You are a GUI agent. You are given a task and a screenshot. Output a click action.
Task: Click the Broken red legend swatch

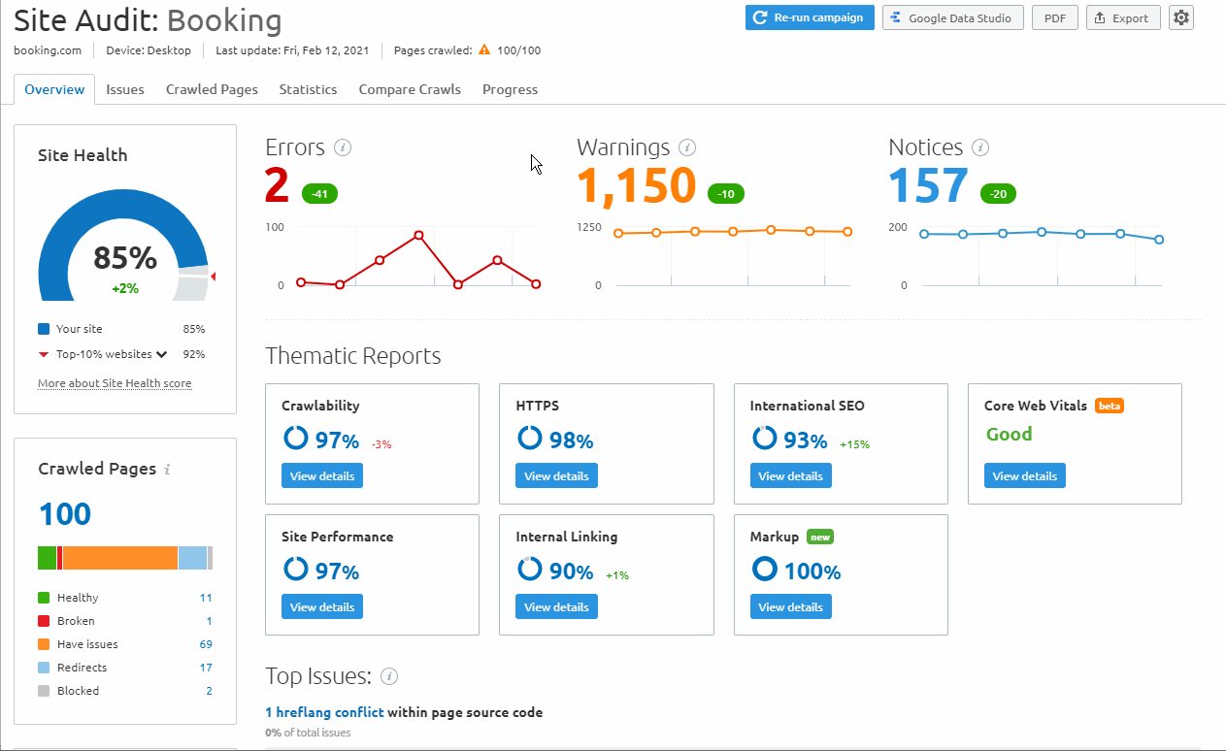coord(44,621)
